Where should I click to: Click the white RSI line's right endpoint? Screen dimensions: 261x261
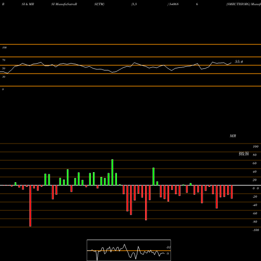pos(231,63)
